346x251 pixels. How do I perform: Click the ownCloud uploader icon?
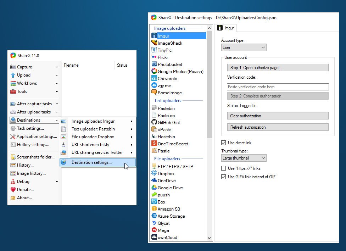pyautogui.click(x=154, y=237)
